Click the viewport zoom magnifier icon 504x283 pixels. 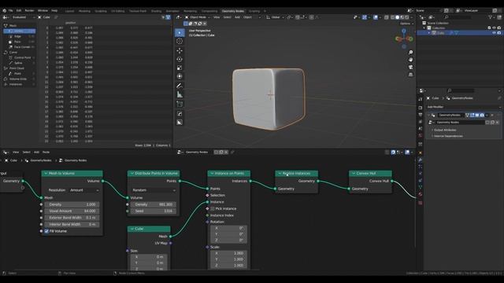click(x=410, y=53)
